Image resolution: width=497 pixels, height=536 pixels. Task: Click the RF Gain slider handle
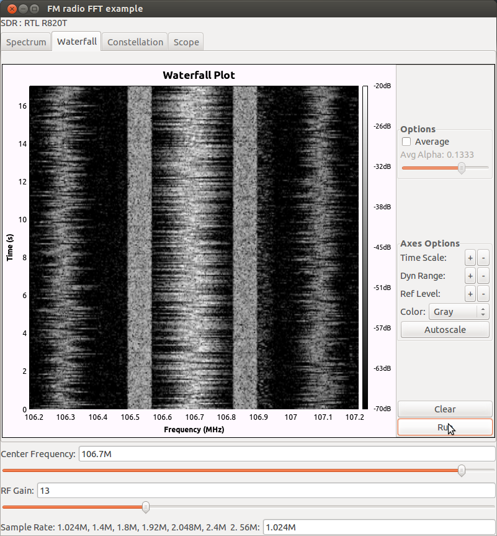tap(146, 507)
